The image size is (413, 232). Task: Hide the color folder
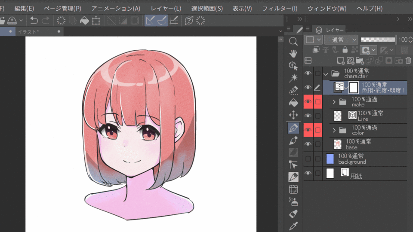(308, 130)
